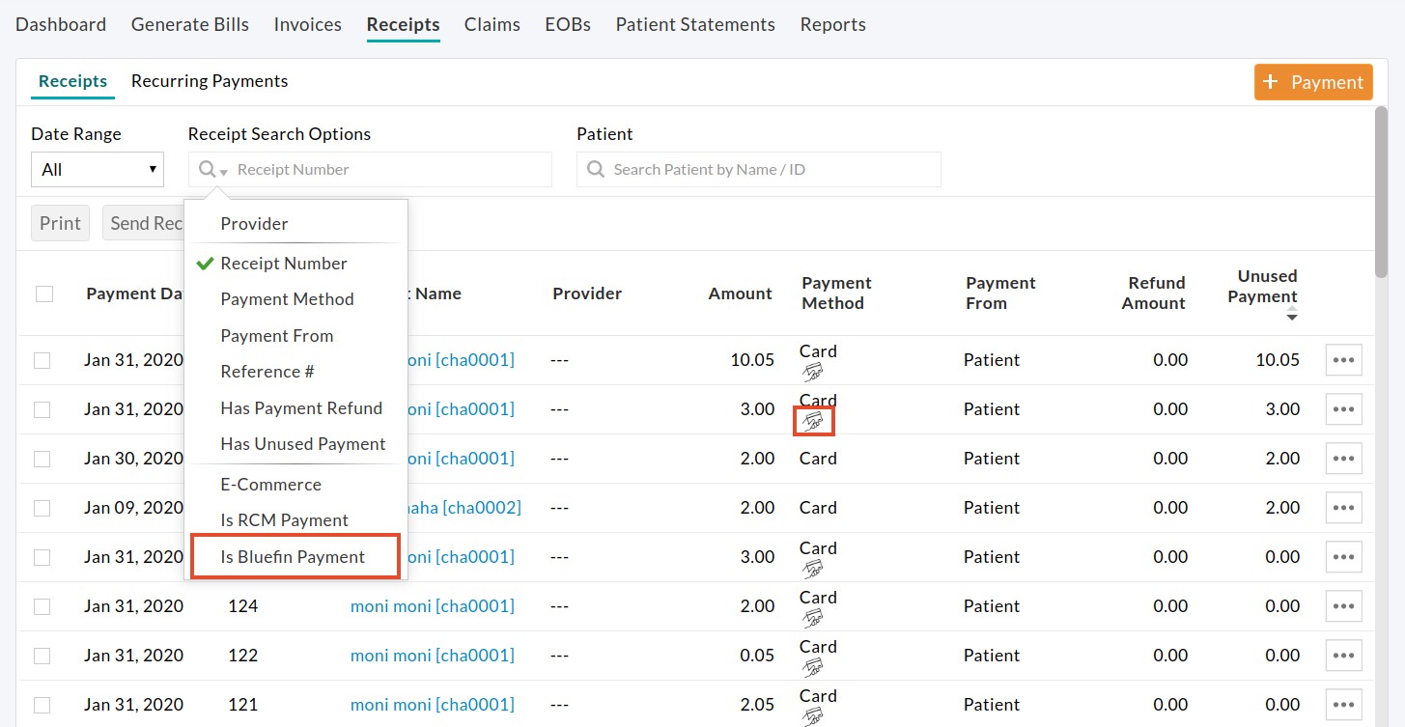Check the select-all checkbox in the table header
This screenshot has height=727, width=1405.
click(43, 294)
